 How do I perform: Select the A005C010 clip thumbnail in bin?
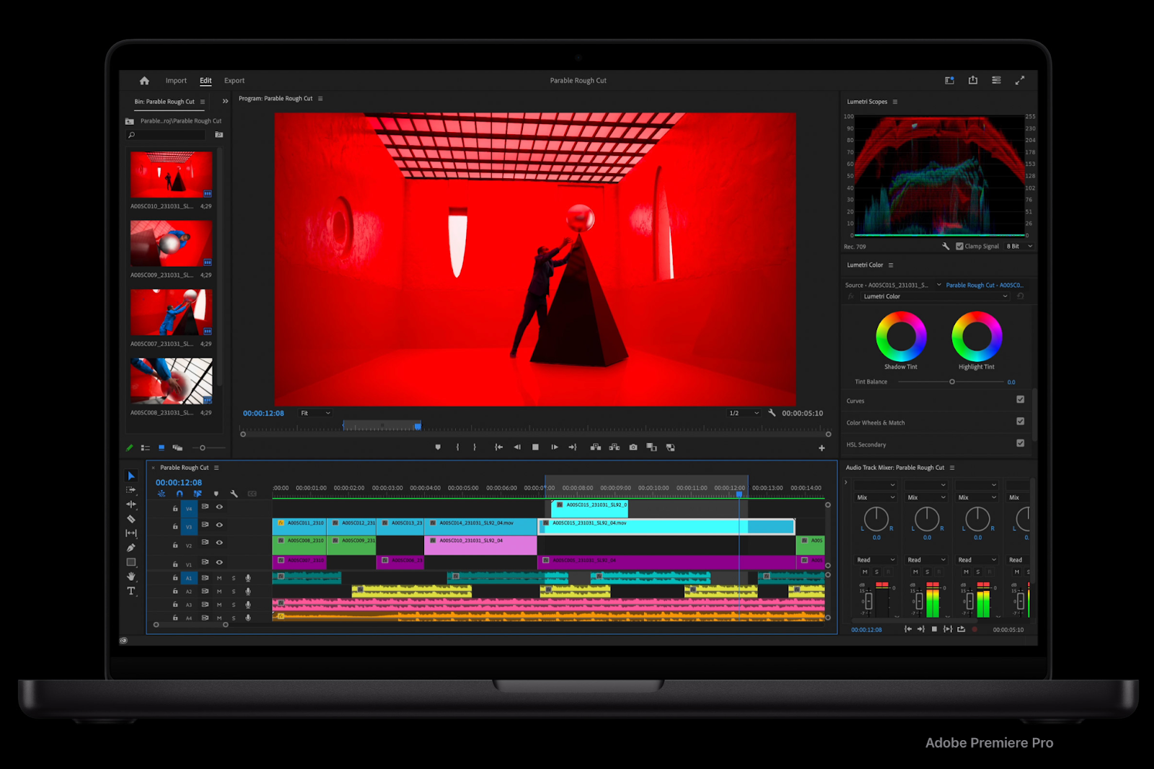click(172, 175)
